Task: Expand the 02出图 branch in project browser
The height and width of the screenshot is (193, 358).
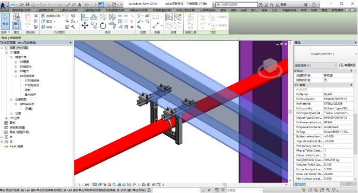Action: [x=6, y=118]
